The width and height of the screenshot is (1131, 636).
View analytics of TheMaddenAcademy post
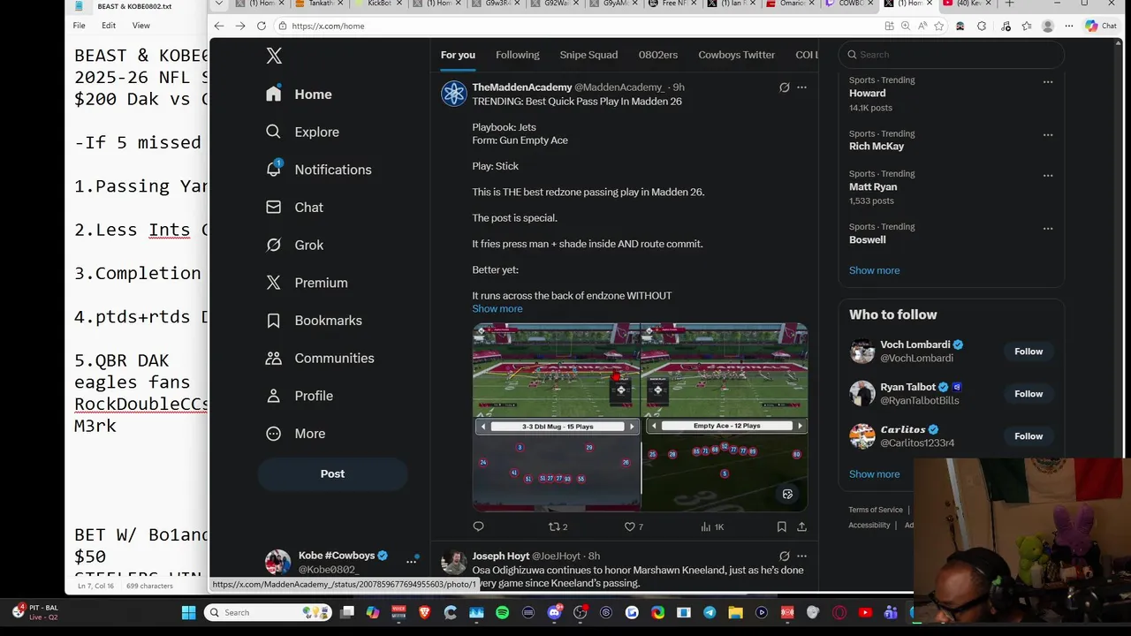pyautogui.click(x=711, y=526)
